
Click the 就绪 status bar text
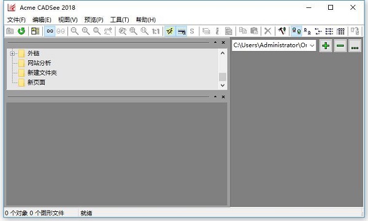[x=86, y=213]
